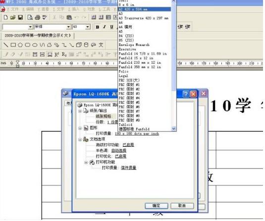Viewport: 265px width, 221px height.
Task: Select the Pentagon polygon drawing tool
Action: [20, 45]
